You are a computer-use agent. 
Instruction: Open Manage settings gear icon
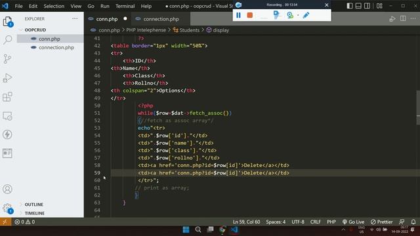coord(7,208)
